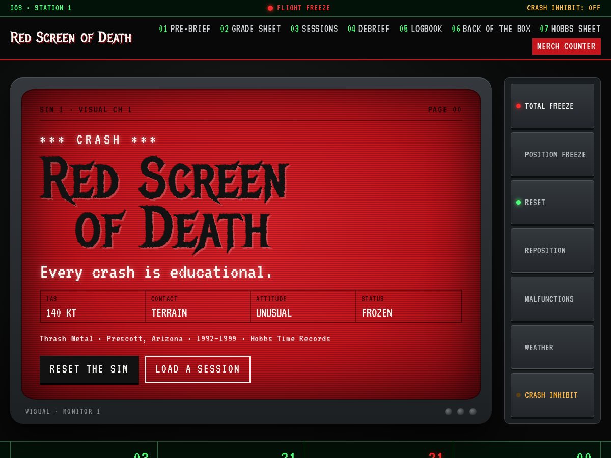
Task: Toggle the Total Freeze panel switch
Action: pos(552,106)
